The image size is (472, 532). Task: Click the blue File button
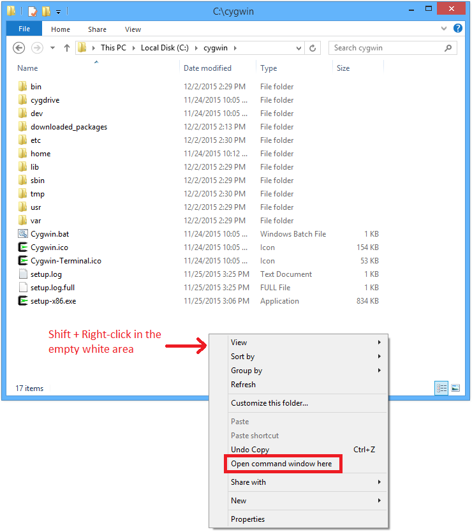[24, 29]
